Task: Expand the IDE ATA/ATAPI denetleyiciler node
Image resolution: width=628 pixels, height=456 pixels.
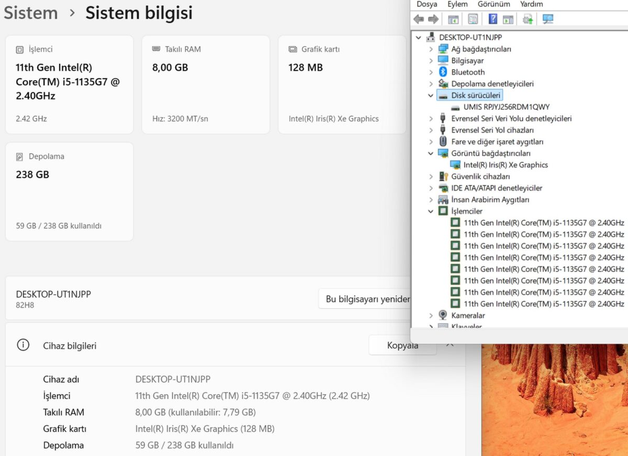Action: (431, 188)
